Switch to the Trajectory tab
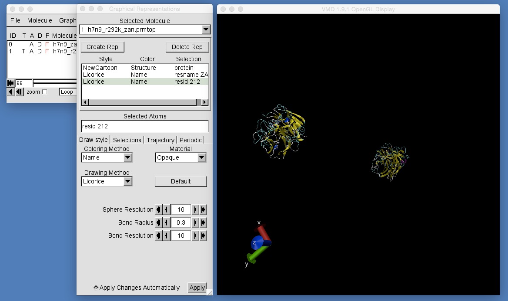 (160, 140)
